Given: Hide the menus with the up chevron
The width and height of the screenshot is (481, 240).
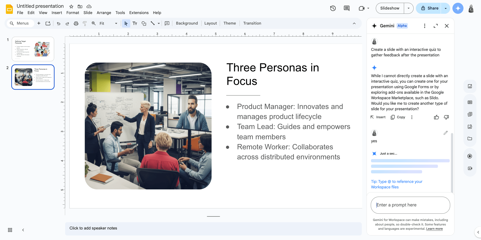Looking at the screenshot, I should point(354,23).
